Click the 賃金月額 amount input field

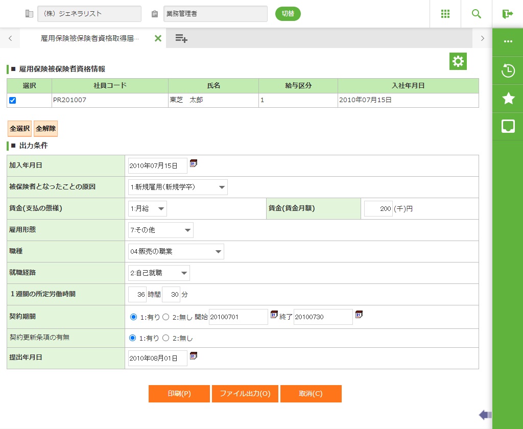coord(378,209)
